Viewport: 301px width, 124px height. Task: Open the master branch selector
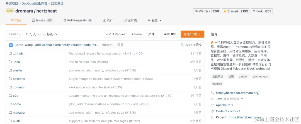point(14,34)
